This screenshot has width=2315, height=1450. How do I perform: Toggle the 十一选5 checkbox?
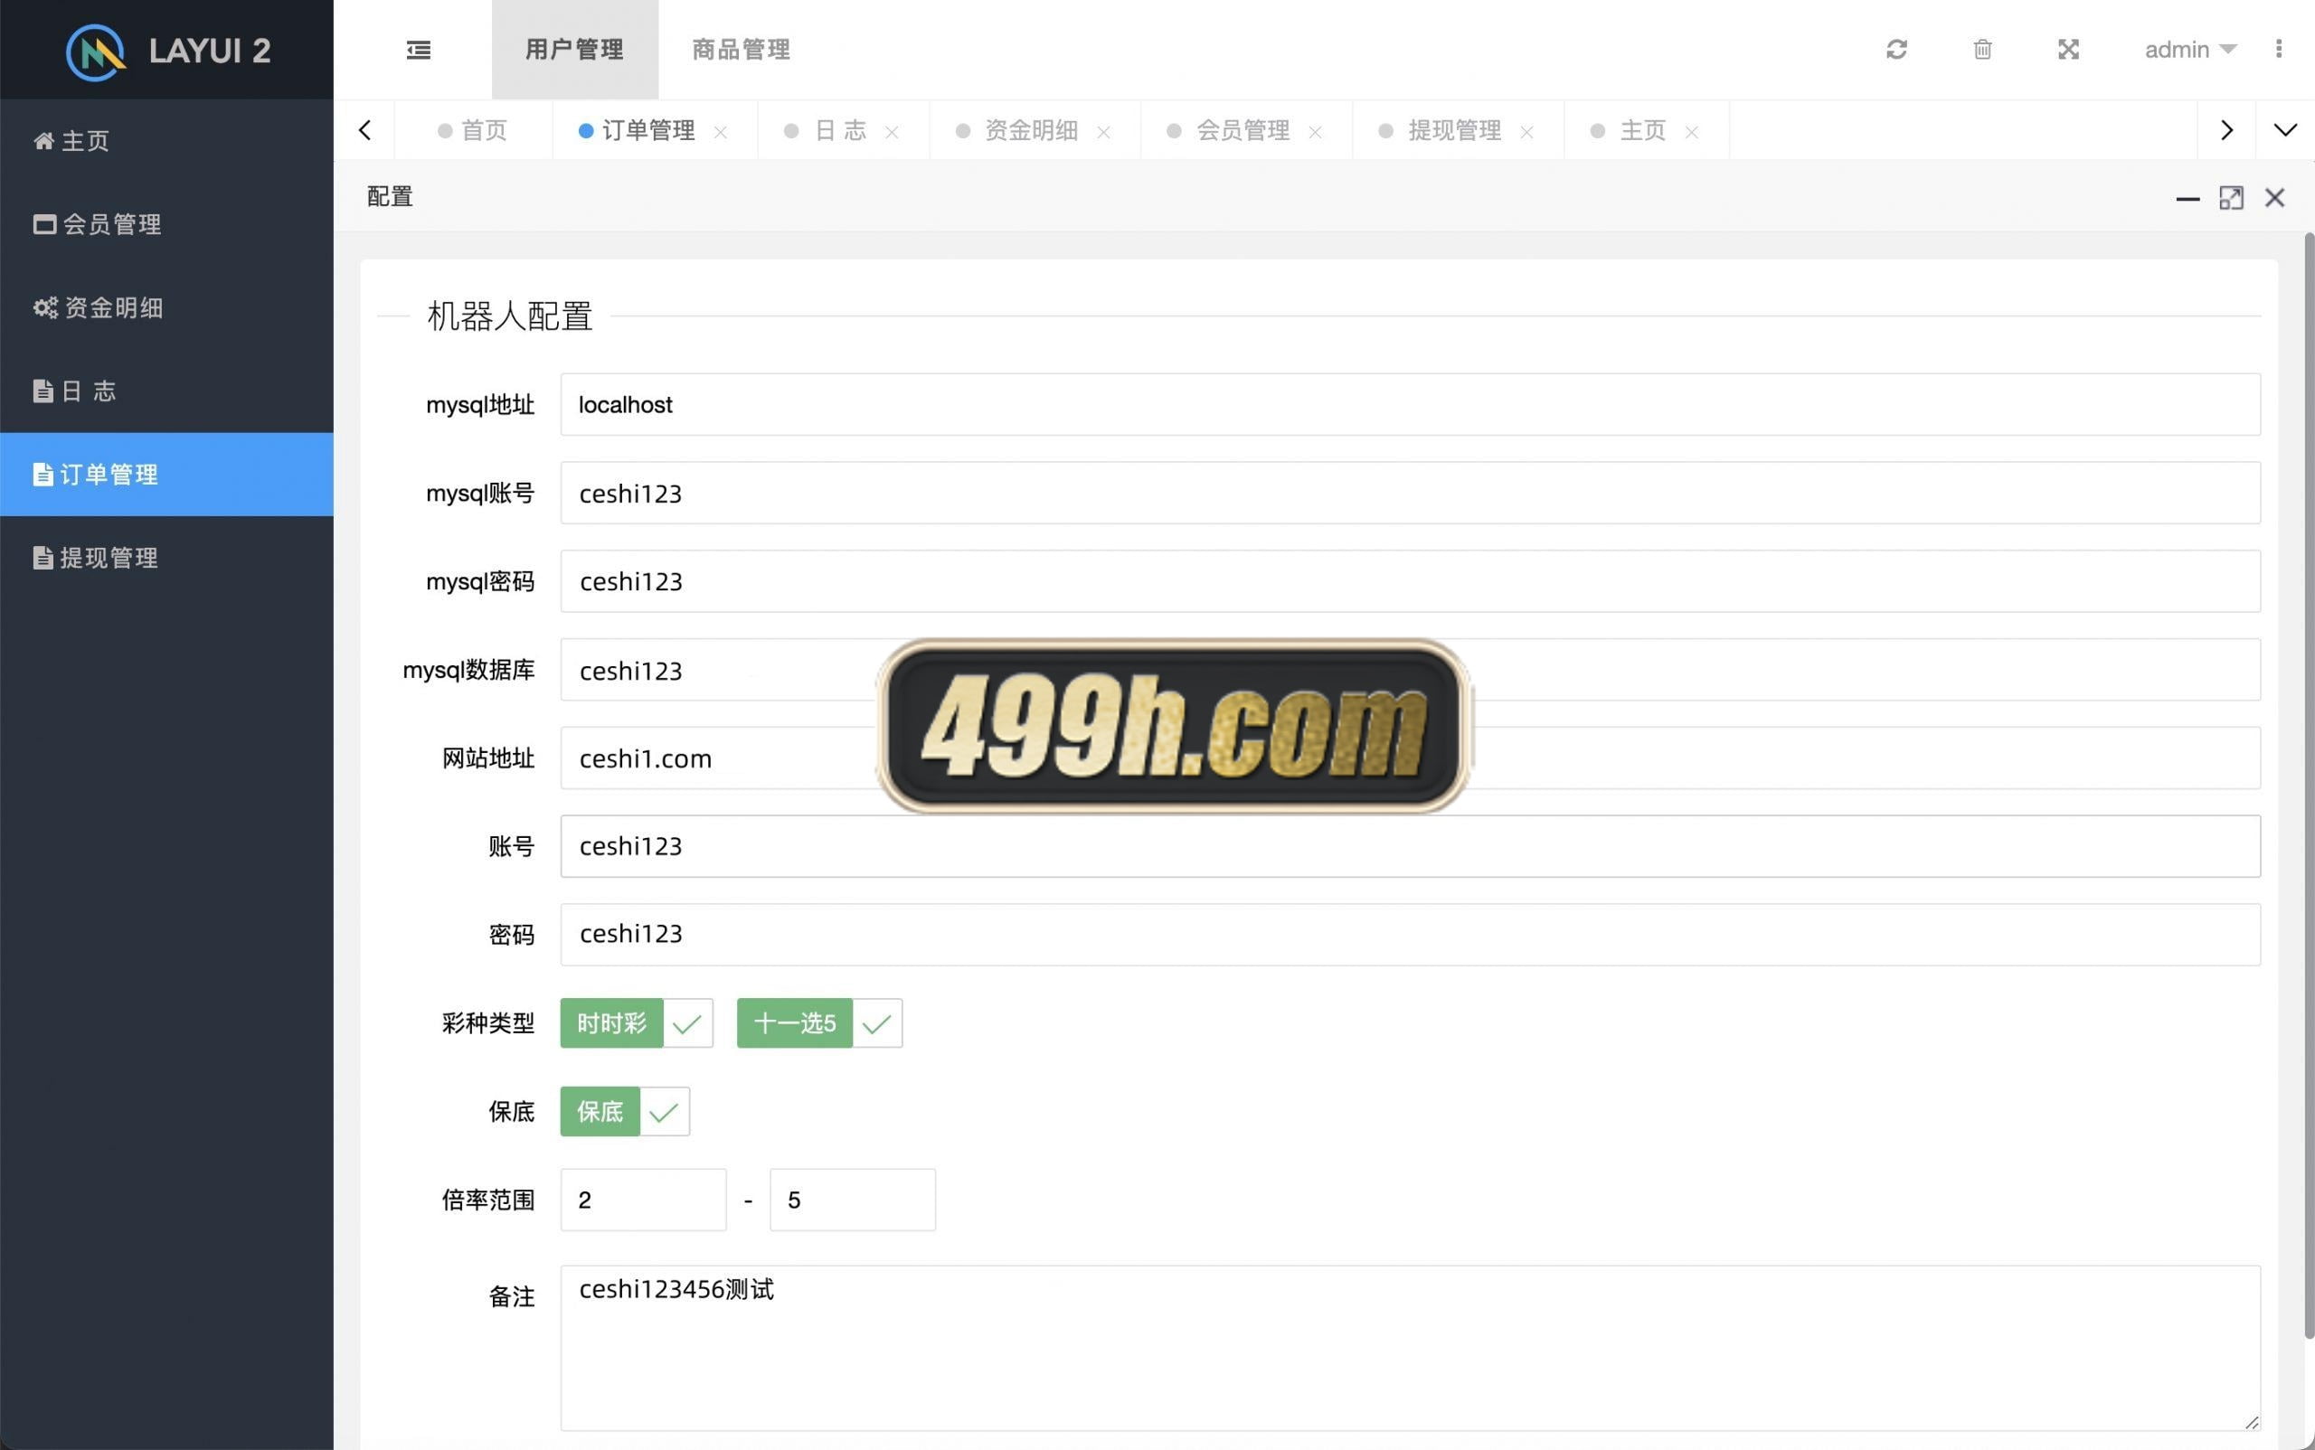pos(819,1023)
